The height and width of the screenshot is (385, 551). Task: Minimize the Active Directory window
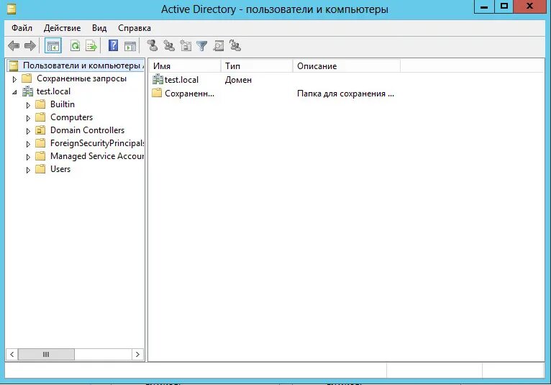[x=484, y=6]
